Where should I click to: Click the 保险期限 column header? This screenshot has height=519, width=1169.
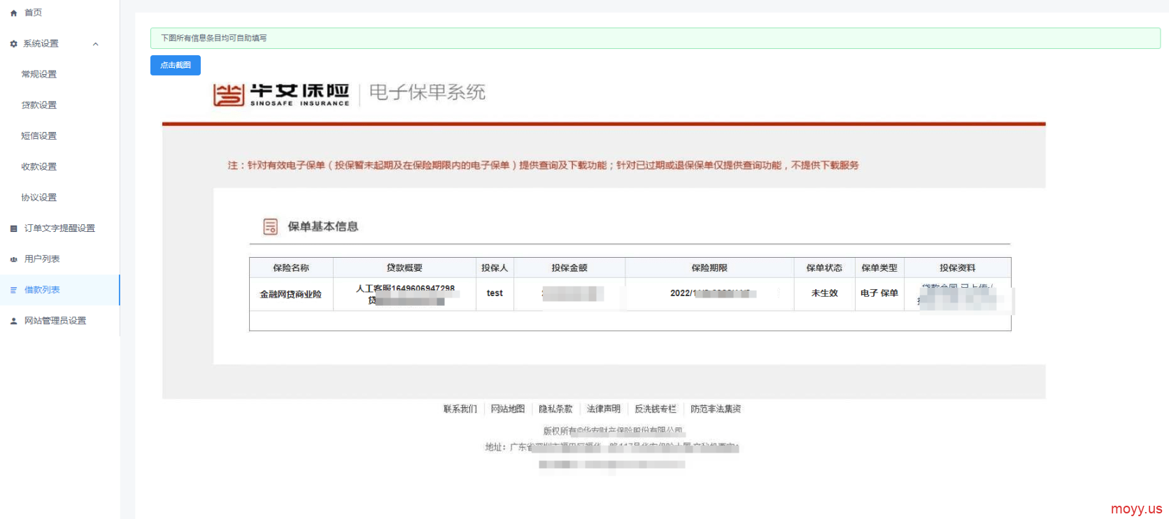point(709,268)
